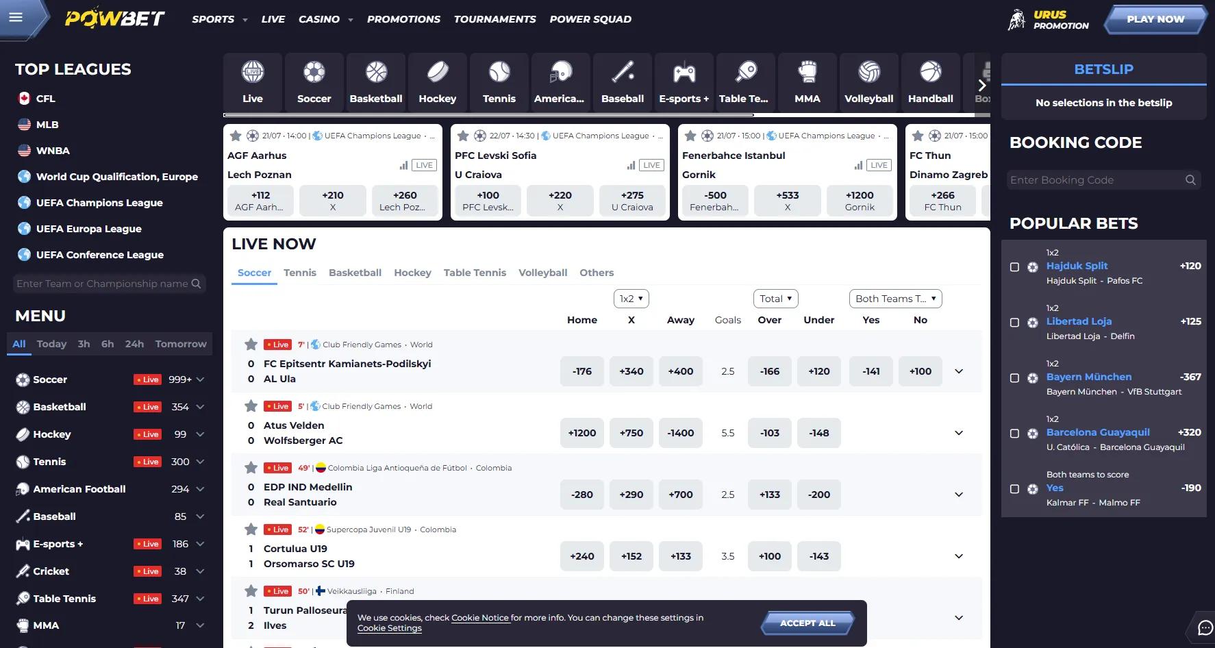Check the Libertad Loja popular bet
Viewport: 1215px width, 648px height.
1015,323
